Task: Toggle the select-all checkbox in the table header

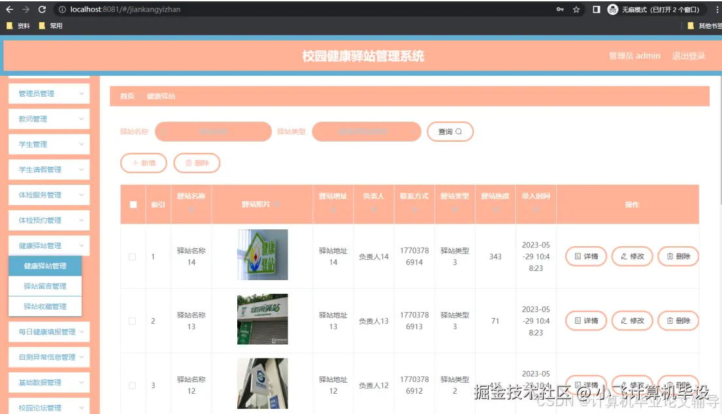Action: tap(133, 204)
